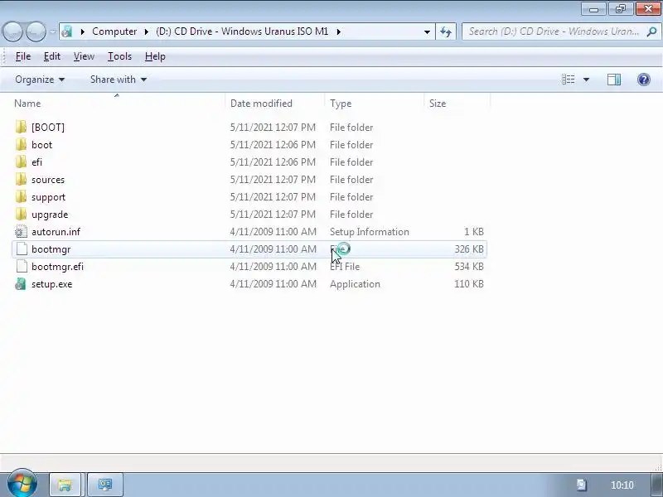Open the [BOOT] folder icon
Image resolution: width=663 pixels, height=497 pixels.
coord(21,128)
